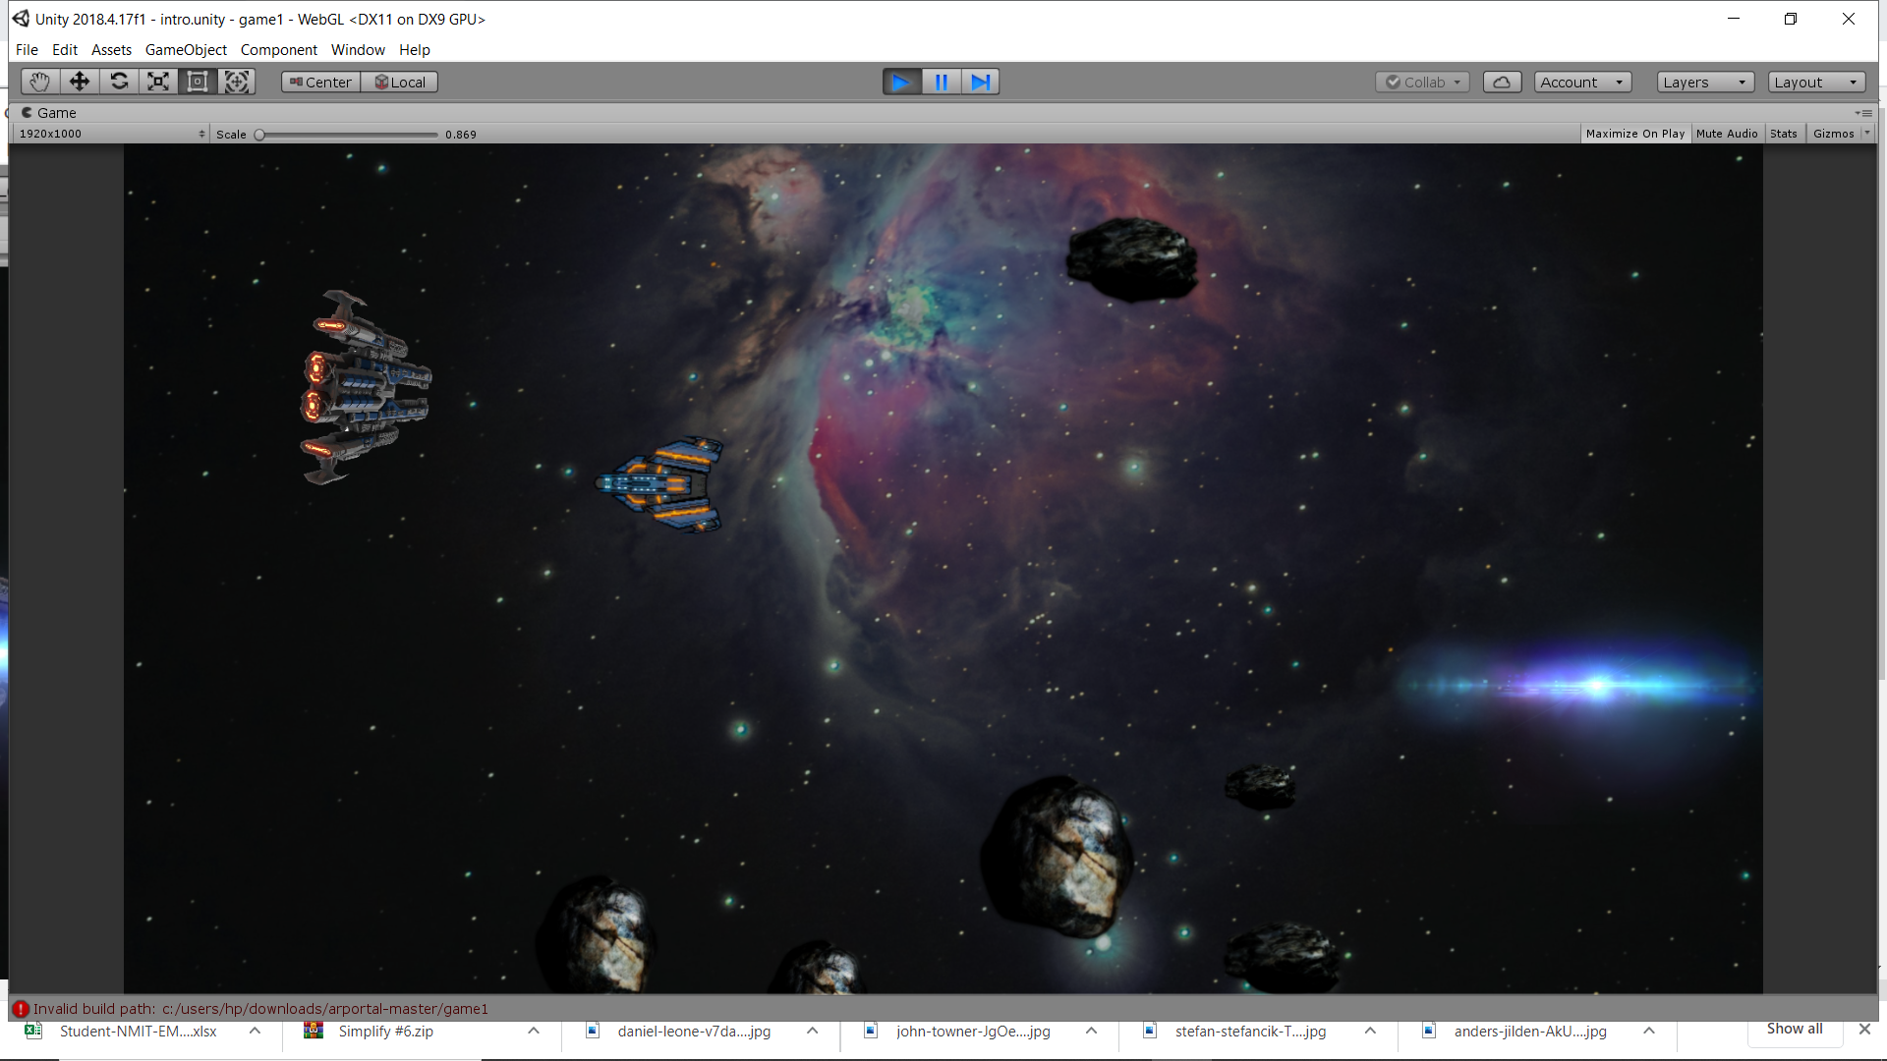Screen dimensions: 1887x1061
Task: Open the Edit menu
Action: coord(65,50)
